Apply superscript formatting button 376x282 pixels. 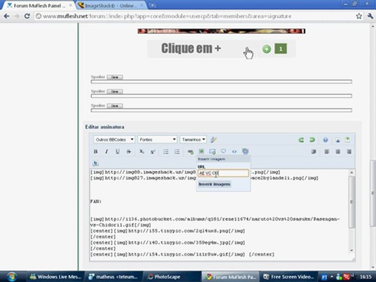[153, 152]
